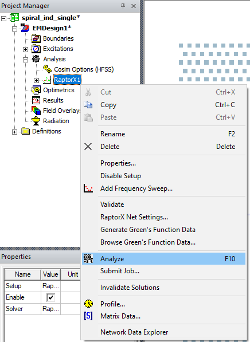Click the Cosim Options gears icon
The width and height of the screenshot is (250, 342).
pyautogui.click(x=47, y=69)
